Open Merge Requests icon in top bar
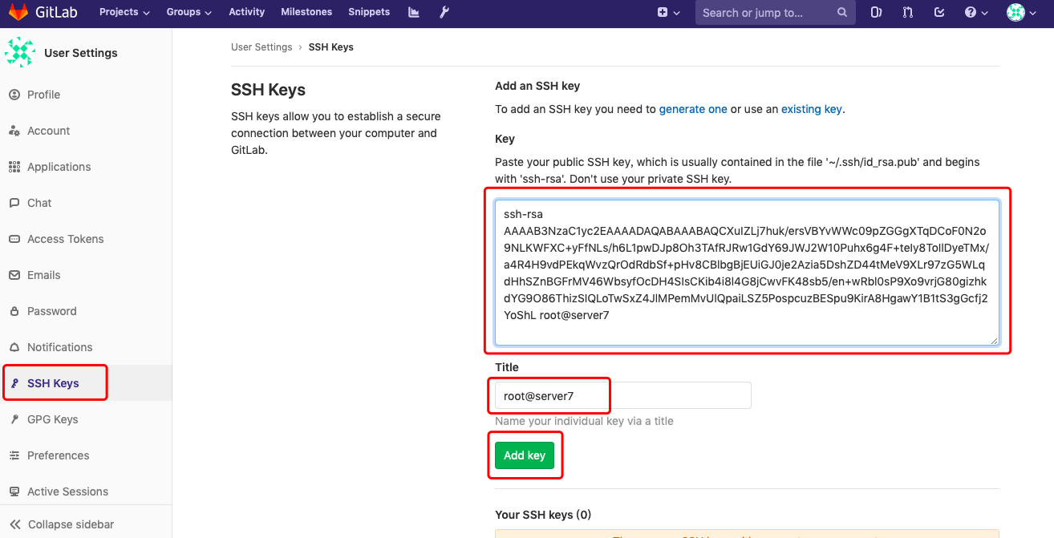This screenshot has width=1054, height=538. 908,12
